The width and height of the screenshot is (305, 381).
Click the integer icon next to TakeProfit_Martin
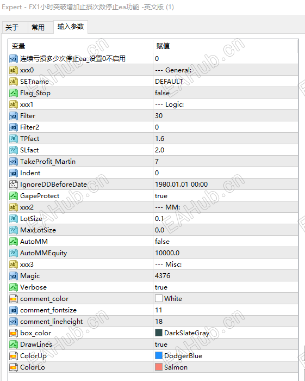14,162
